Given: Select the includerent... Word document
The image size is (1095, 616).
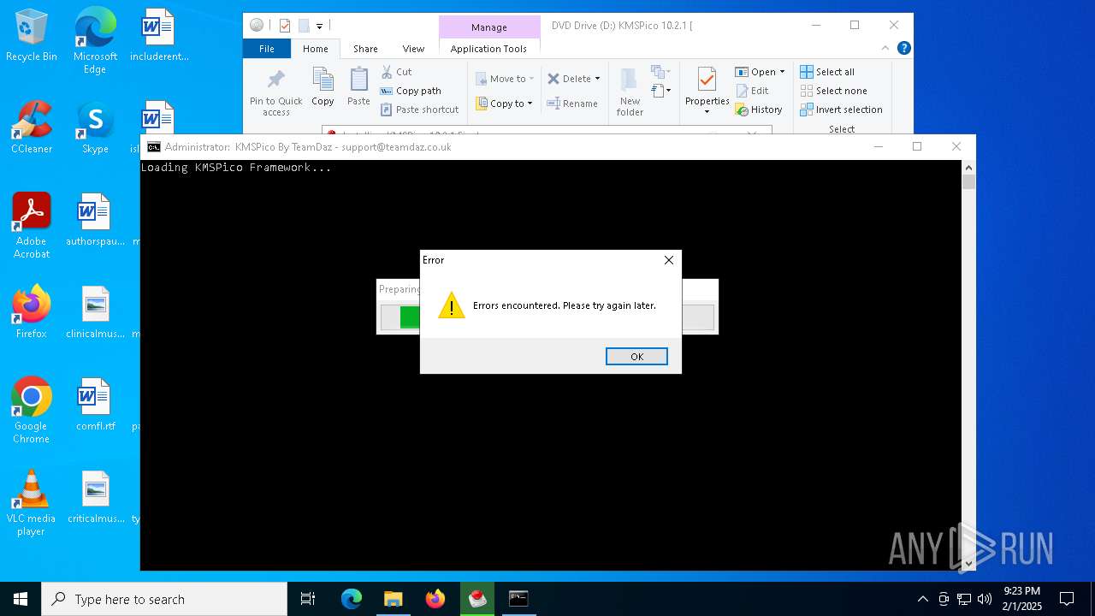Looking at the screenshot, I should [159, 35].
